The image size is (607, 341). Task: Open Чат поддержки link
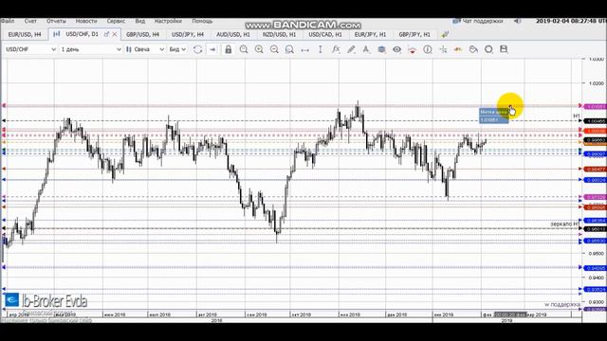click(483, 21)
